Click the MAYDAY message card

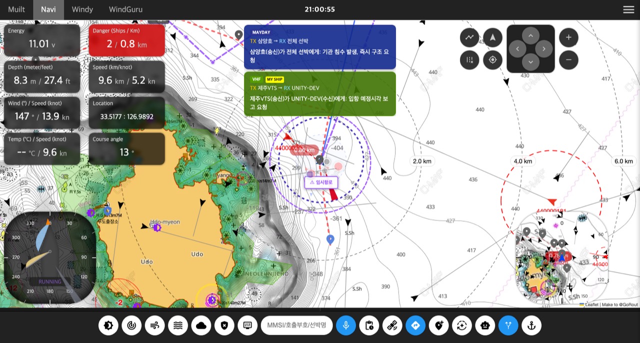click(x=320, y=47)
